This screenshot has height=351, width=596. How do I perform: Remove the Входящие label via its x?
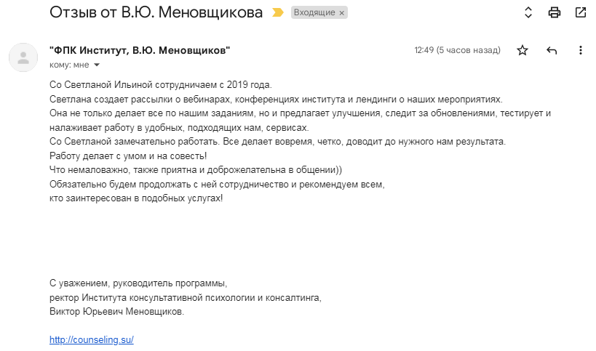coord(342,13)
